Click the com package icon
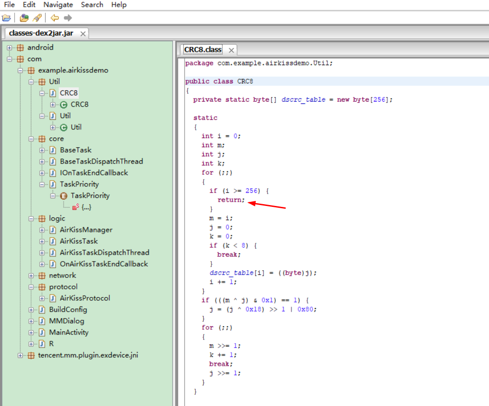 click(x=20, y=59)
